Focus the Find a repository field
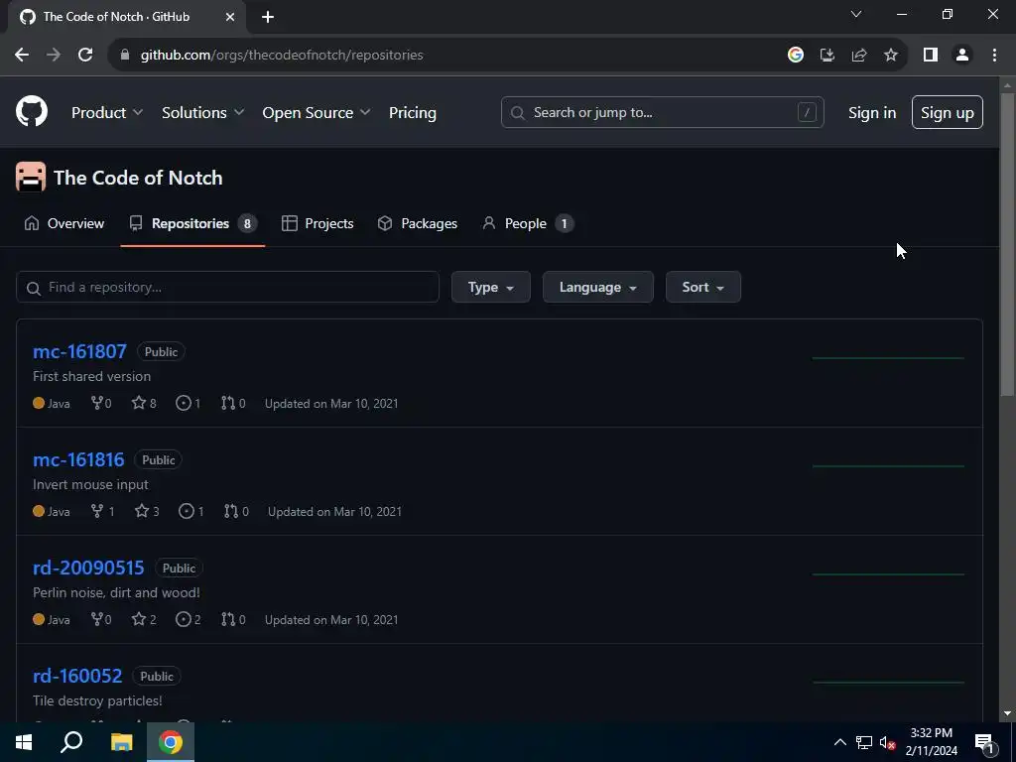The width and height of the screenshot is (1016, 762). click(x=227, y=287)
